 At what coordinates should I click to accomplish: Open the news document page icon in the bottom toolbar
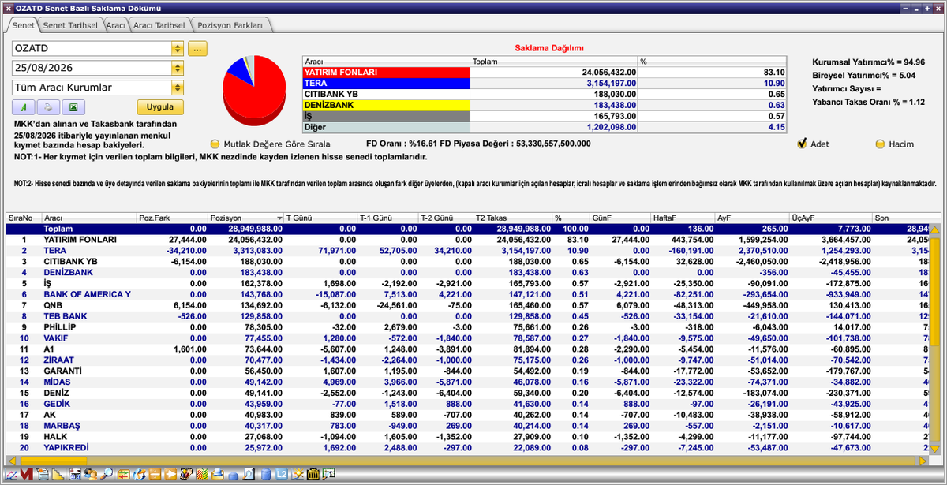43,474
